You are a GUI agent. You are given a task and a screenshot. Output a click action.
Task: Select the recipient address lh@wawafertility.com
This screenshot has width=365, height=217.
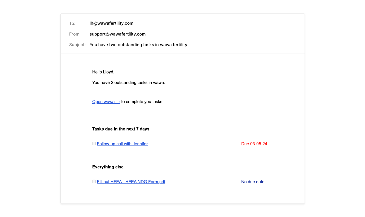point(111,23)
